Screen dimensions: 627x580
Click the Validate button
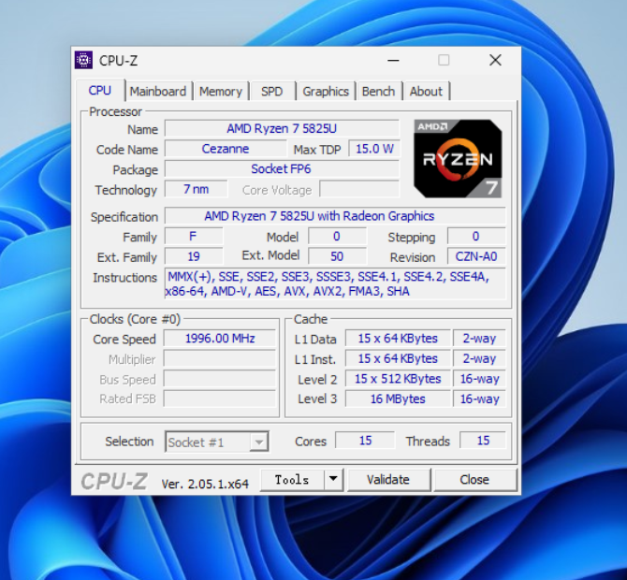tap(388, 479)
